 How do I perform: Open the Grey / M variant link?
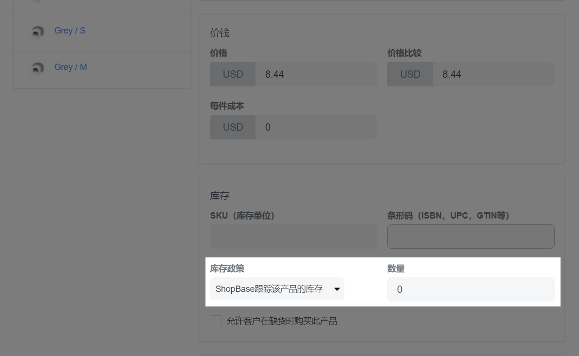[70, 67]
